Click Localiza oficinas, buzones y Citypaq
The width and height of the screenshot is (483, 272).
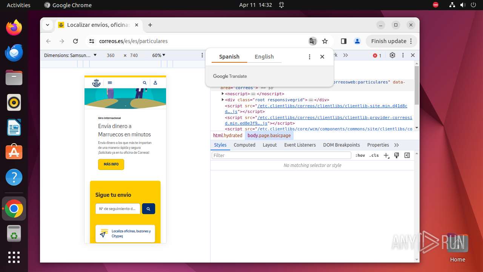(x=125, y=233)
